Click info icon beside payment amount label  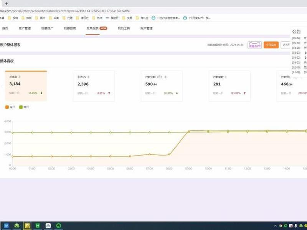[x=165, y=77]
